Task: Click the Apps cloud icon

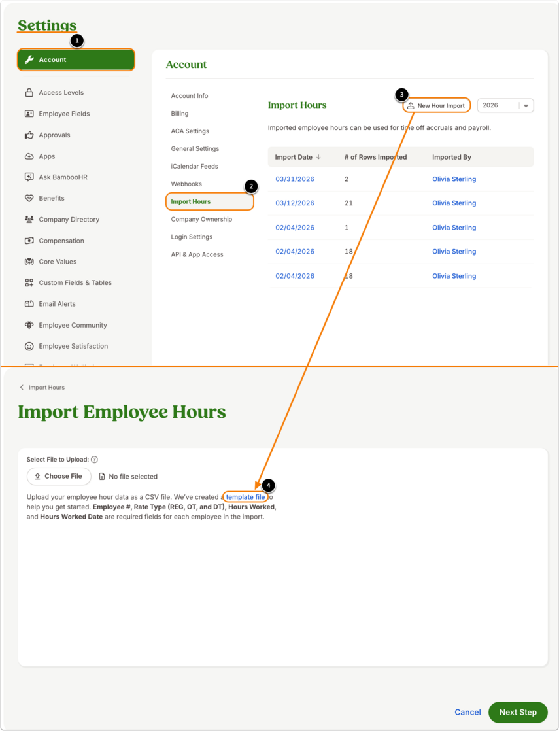Action: tap(29, 156)
